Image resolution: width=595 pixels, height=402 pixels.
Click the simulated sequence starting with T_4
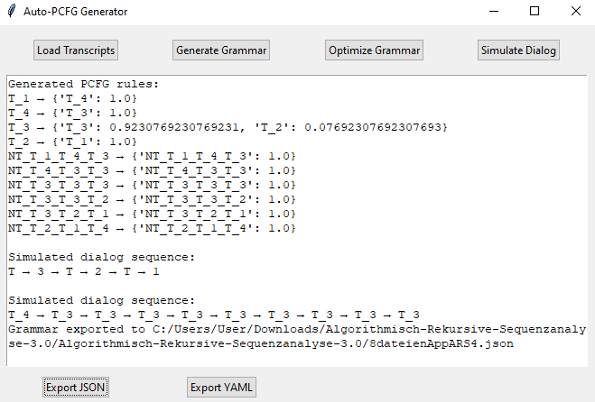[213, 315]
